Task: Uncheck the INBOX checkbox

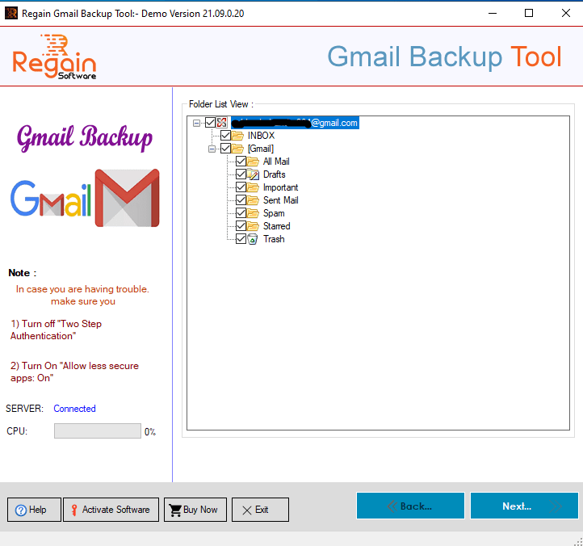Action: pos(225,136)
